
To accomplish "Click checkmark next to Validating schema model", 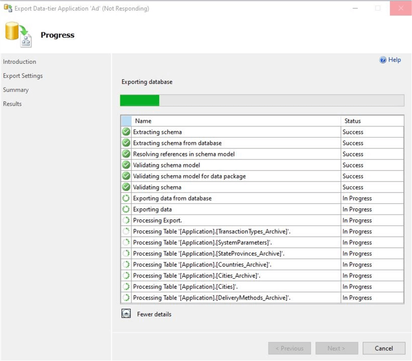I will (x=126, y=165).
